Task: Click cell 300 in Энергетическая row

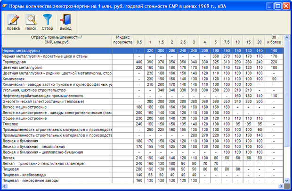Action: pos(260,101)
